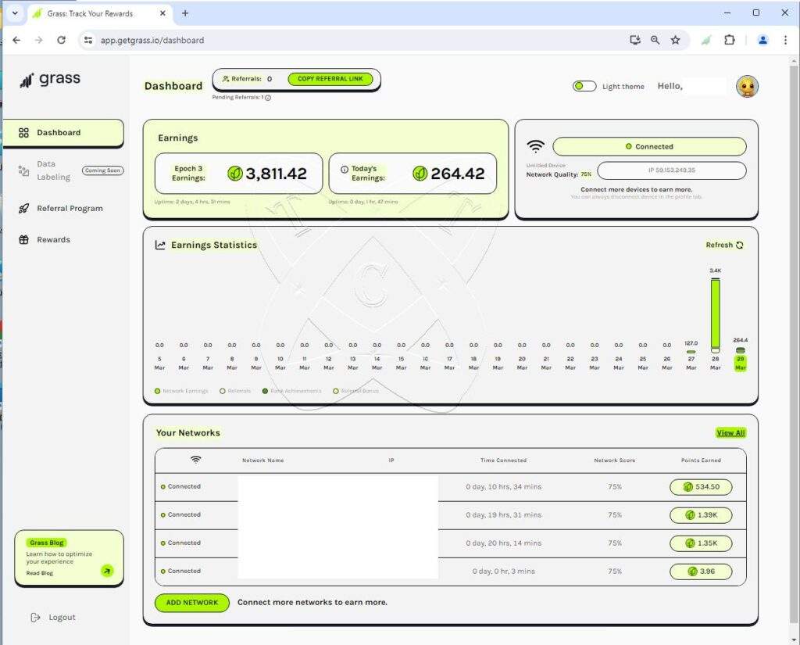Click the wifi connection icon
Image resolution: width=800 pixels, height=645 pixels.
point(535,146)
